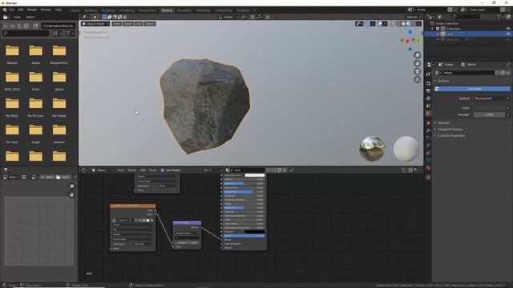Open Material properties tab

pyautogui.click(x=428, y=168)
